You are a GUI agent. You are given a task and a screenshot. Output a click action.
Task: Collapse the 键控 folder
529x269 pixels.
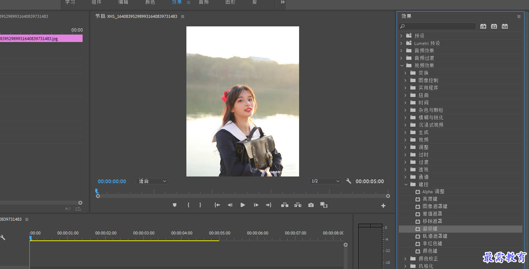tap(405, 184)
